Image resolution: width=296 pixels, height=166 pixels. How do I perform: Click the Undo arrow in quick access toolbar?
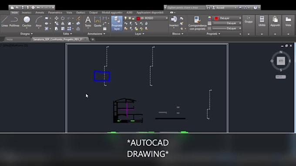click(x=38, y=7)
